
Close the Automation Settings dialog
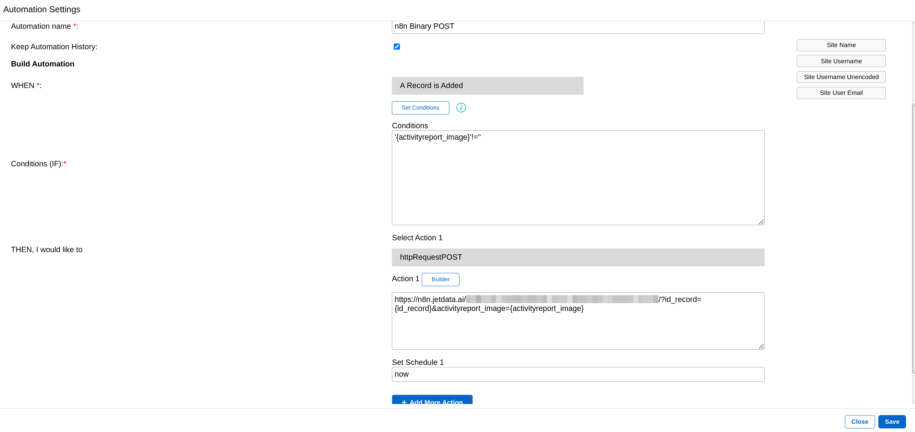click(859, 422)
